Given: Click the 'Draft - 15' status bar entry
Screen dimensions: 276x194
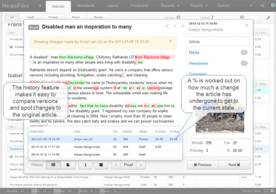Looking at the screenshot, I should (40, 191).
